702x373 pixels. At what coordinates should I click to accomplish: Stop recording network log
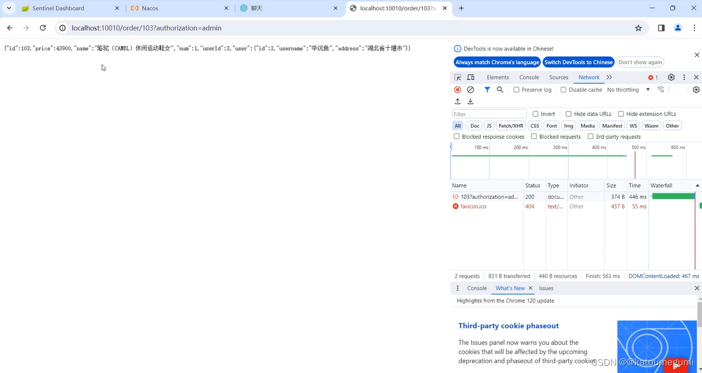458,90
